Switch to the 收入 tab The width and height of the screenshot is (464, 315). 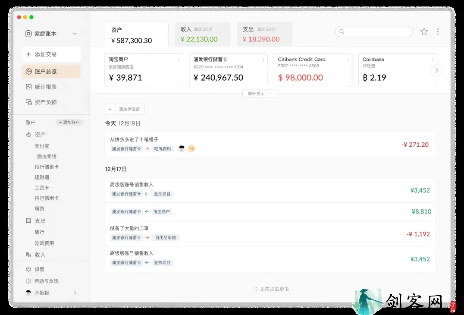(x=203, y=34)
